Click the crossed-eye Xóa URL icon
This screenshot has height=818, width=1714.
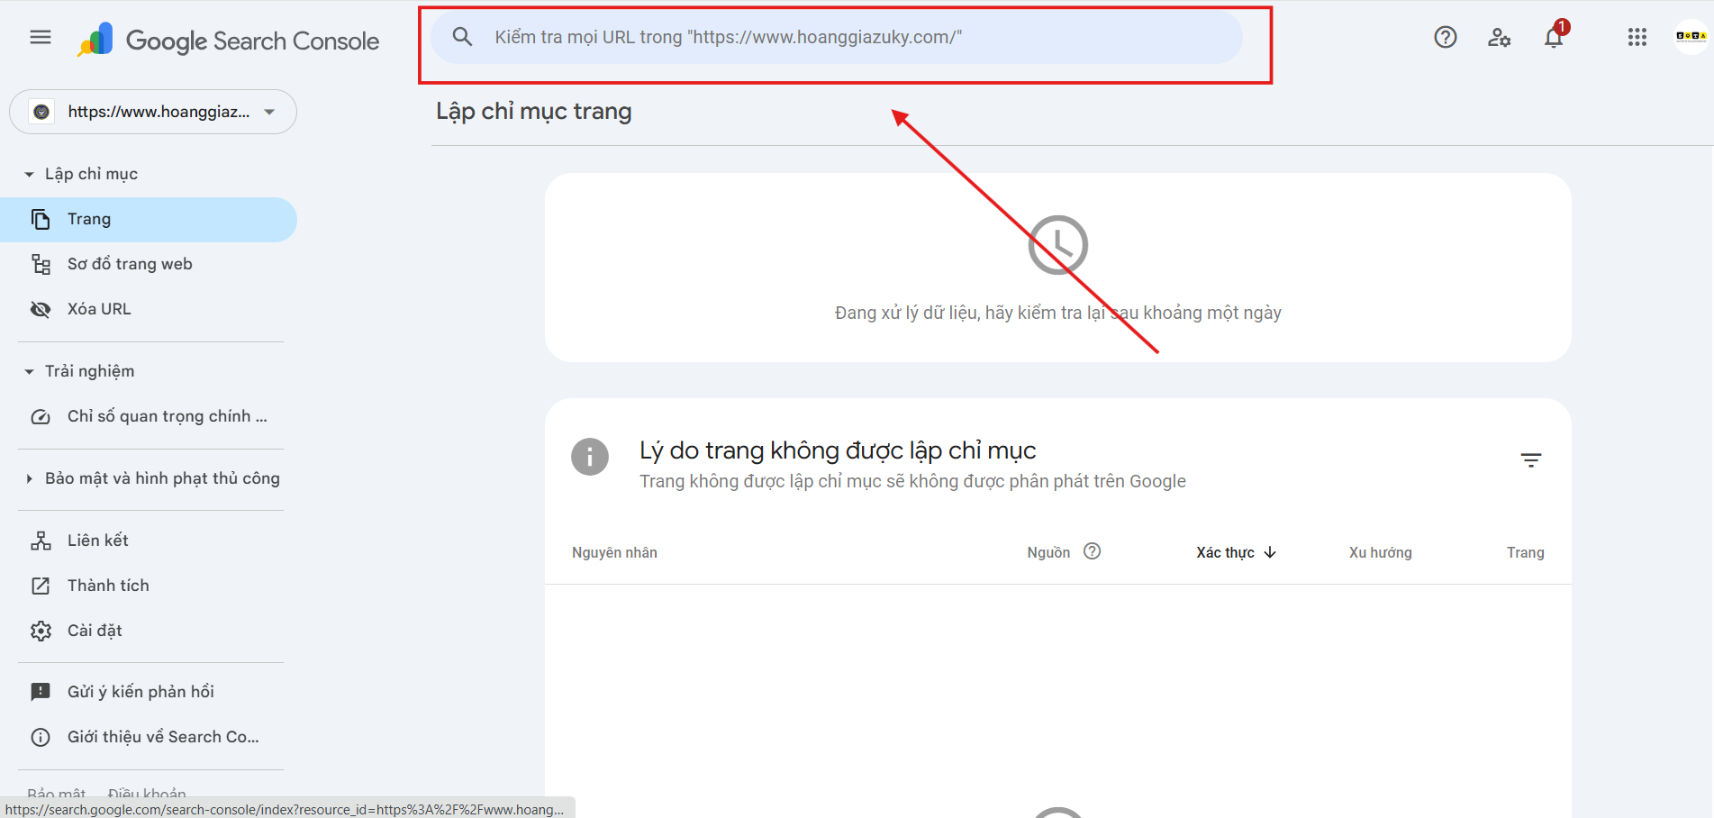41,309
